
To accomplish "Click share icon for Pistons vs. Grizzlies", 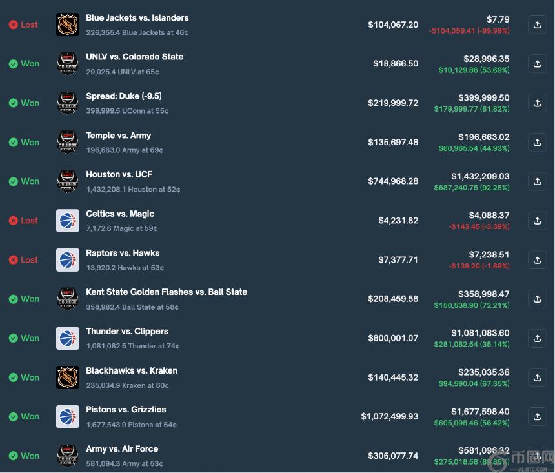I will (537, 417).
